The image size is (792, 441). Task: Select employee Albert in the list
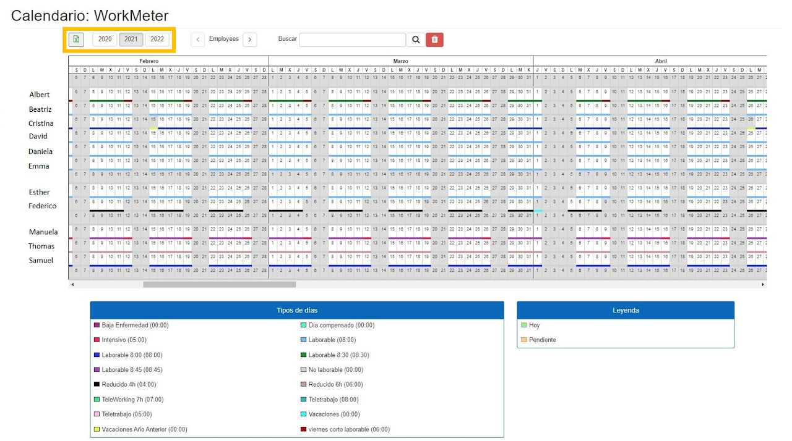click(40, 94)
